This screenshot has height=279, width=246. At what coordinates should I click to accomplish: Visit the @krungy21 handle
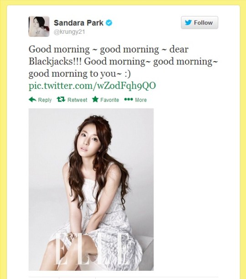click(69, 32)
